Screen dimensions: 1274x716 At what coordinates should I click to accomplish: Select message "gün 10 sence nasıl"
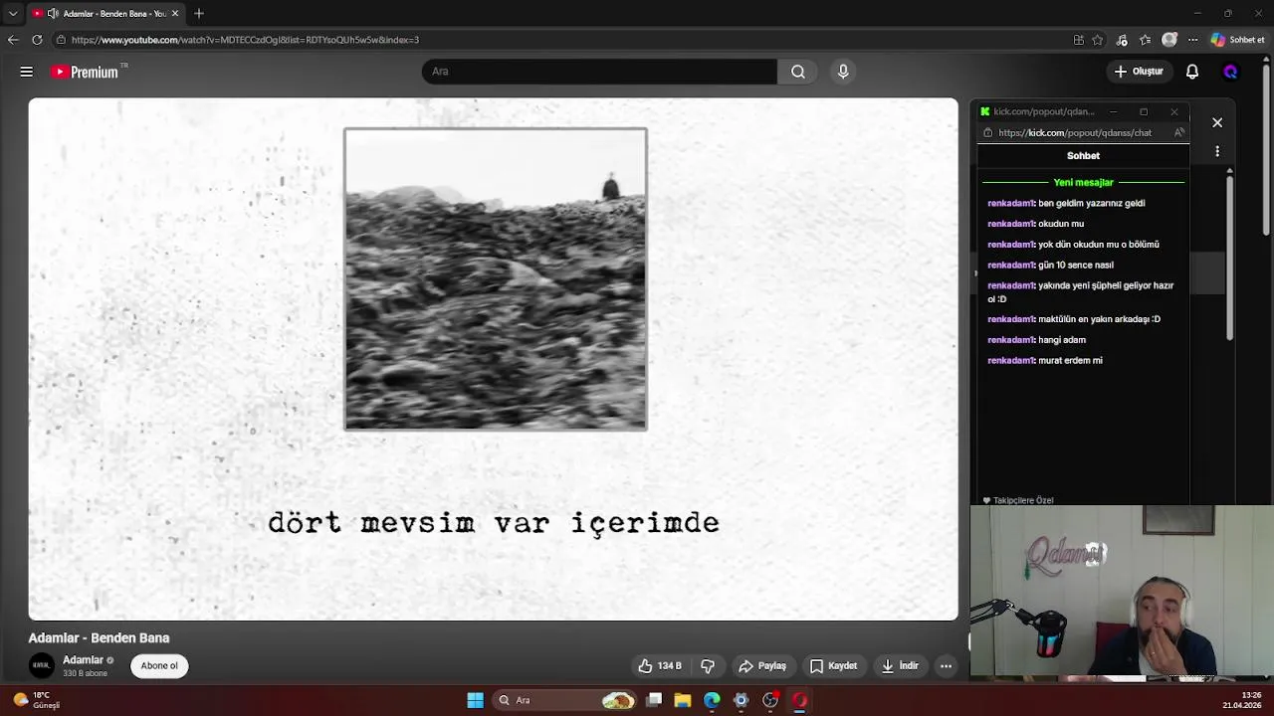(1076, 265)
